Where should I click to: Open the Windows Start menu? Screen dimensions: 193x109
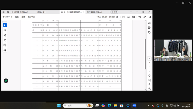[x=59, y=106]
